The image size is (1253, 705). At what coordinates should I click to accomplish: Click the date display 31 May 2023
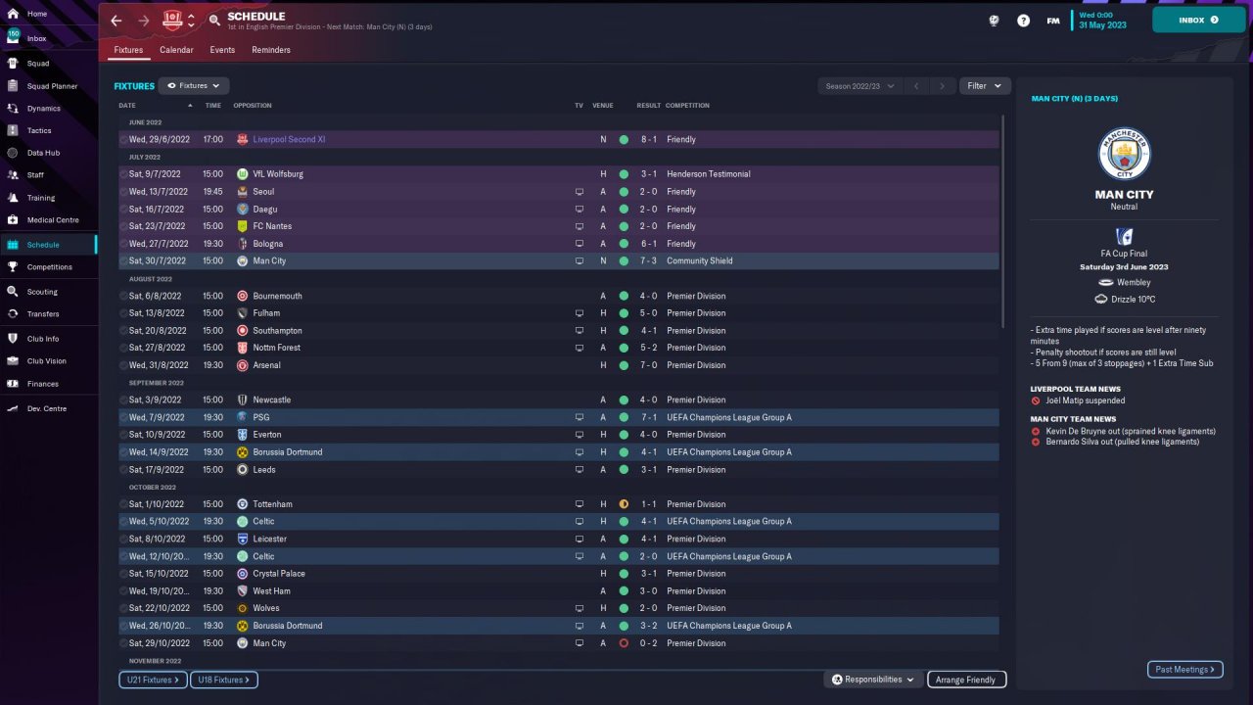click(x=1103, y=25)
